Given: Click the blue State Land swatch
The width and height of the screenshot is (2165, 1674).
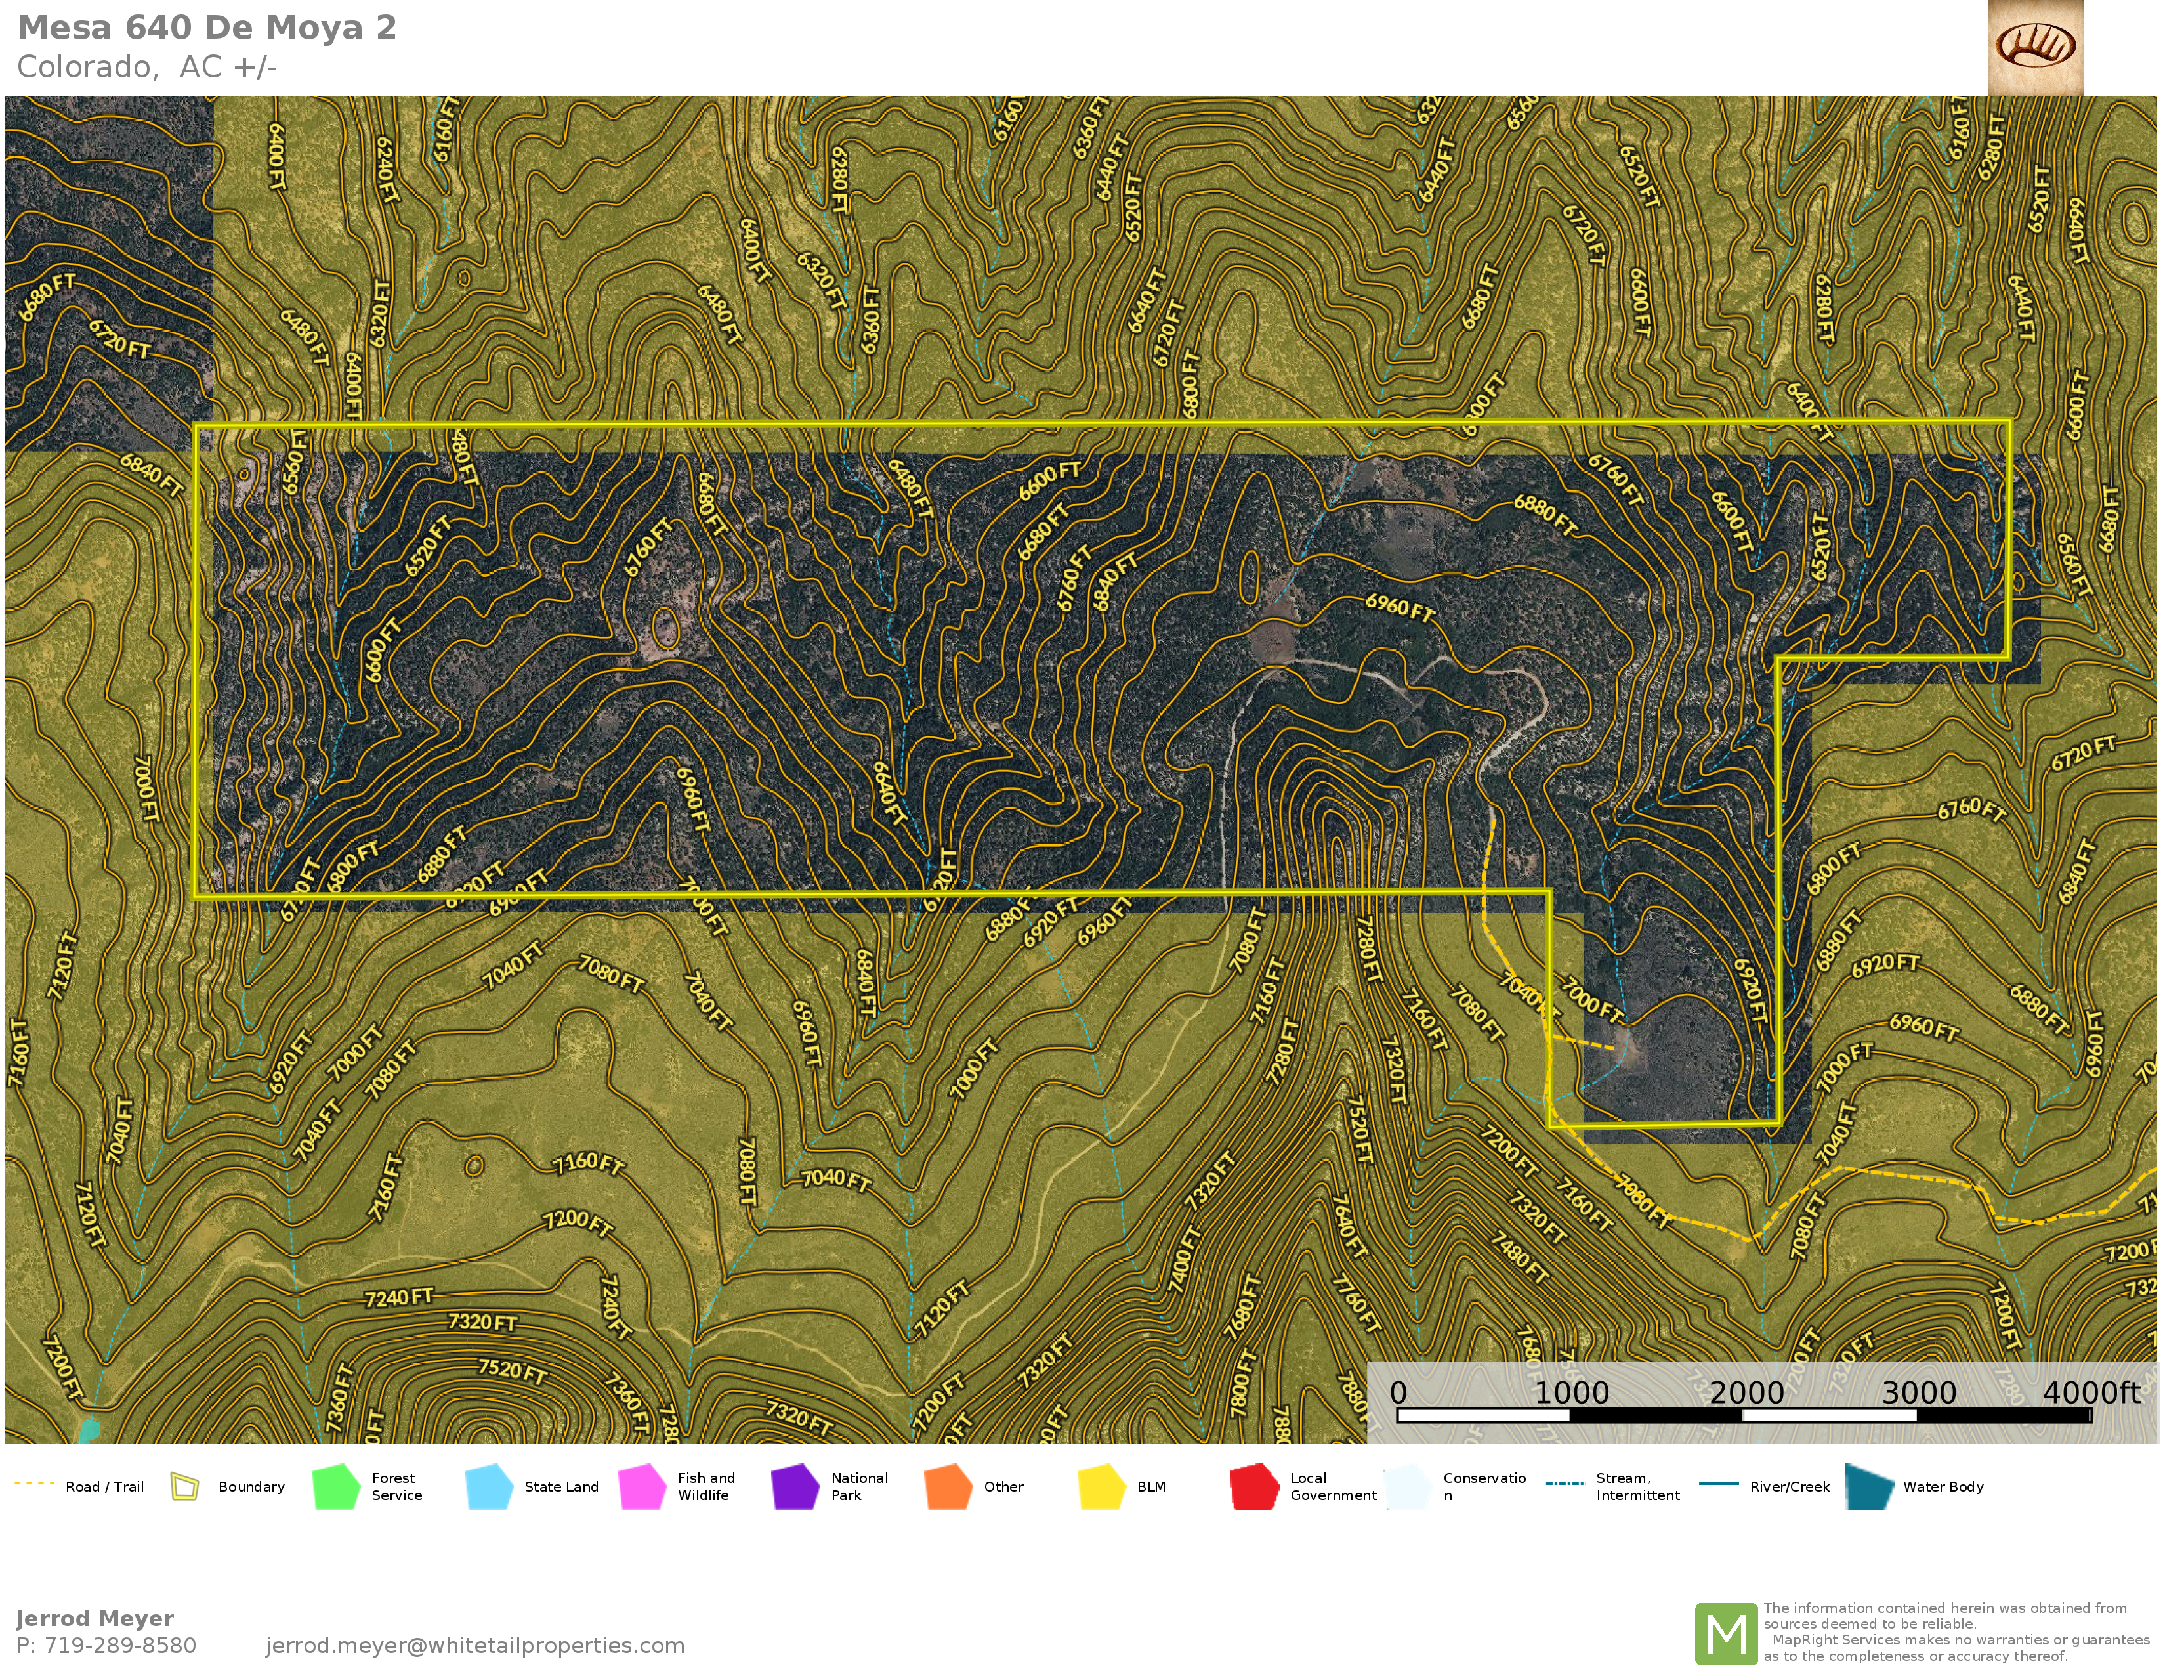Looking at the screenshot, I should 489,1486.
